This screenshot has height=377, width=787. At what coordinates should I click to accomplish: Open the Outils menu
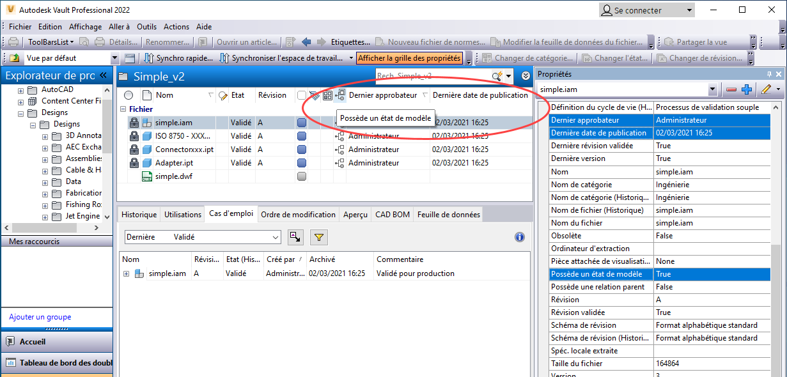pos(147,27)
